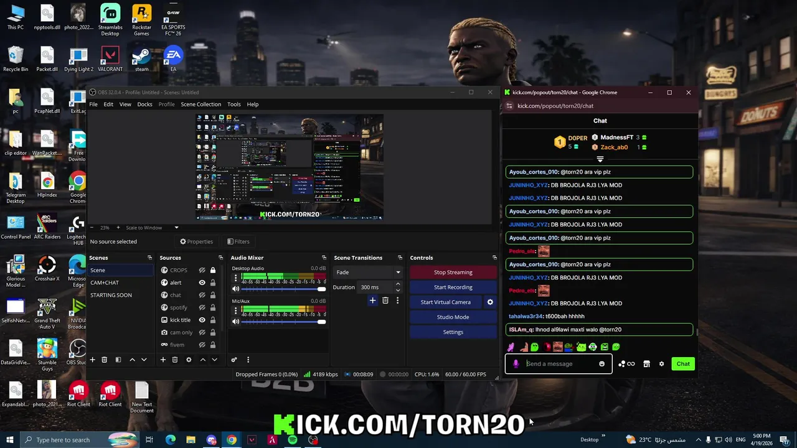Pop out the Scenes dock panel
The width and height of the screenshot is (797, 448).
pos(149,258)
